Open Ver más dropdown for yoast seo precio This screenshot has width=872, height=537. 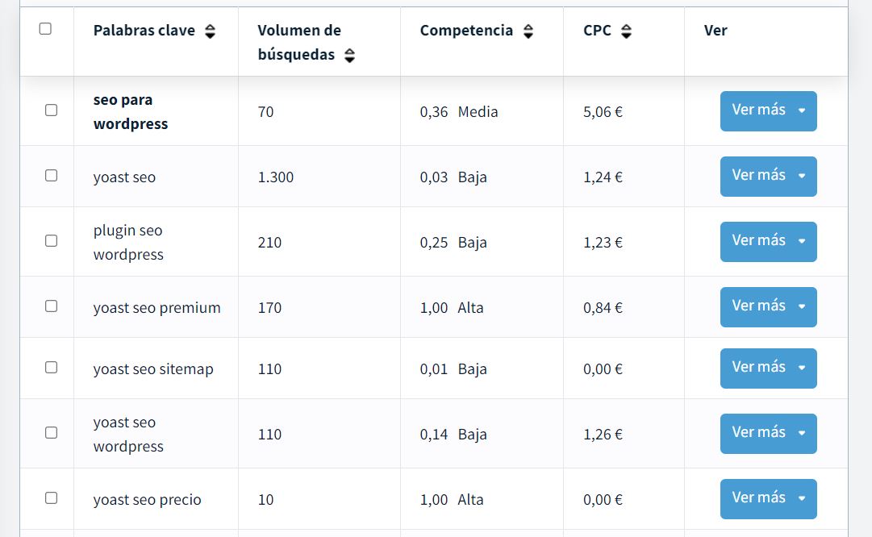(x=801, y=498)
